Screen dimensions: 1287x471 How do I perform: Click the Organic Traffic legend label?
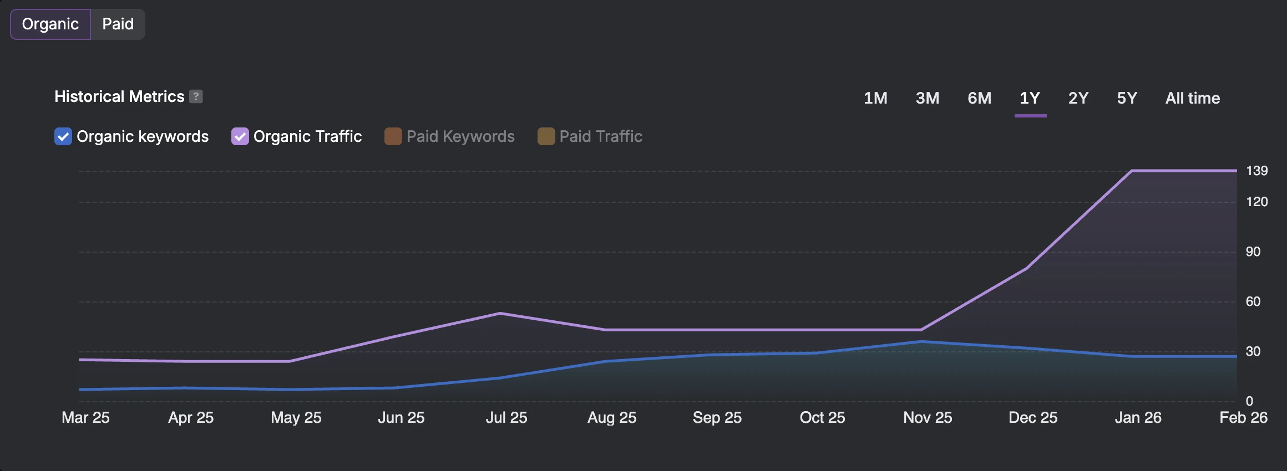pos(307,136)
